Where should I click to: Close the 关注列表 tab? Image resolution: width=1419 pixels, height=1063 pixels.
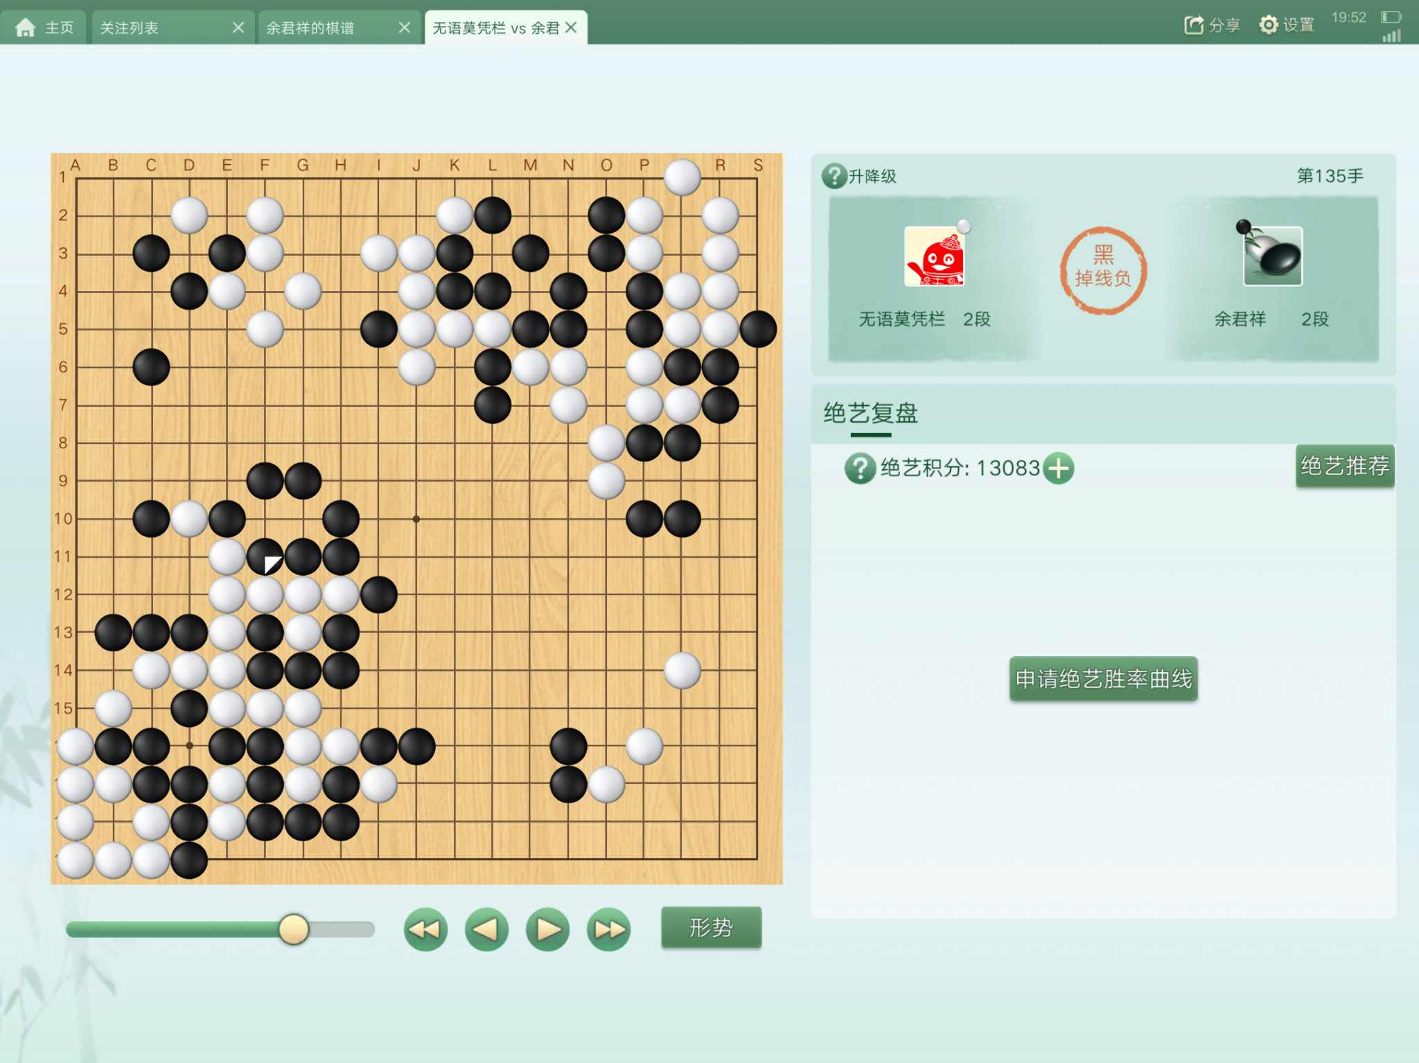click(238, 28)
